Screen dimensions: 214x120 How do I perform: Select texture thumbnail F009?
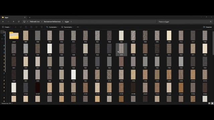49,36
